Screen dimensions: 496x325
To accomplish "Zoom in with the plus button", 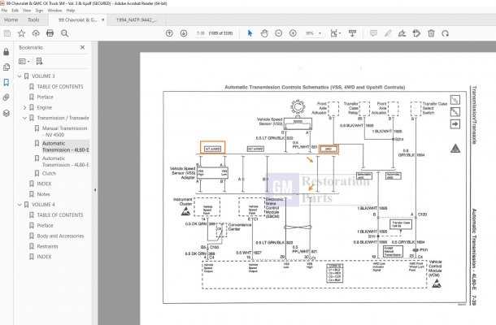I will pos(293,33).
